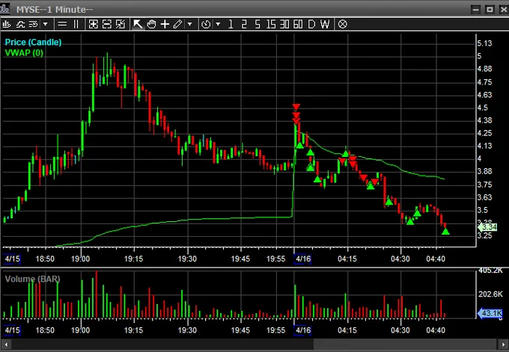
Task: Select the hand pan tool
Action: (151, 25)
